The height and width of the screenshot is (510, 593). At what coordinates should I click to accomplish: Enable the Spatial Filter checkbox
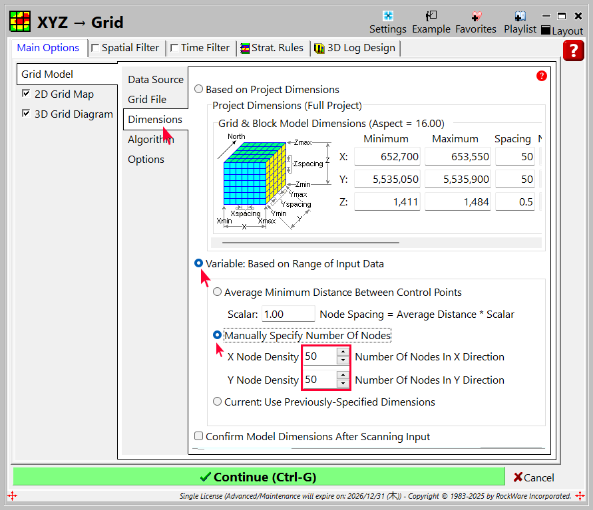(95, 48)
